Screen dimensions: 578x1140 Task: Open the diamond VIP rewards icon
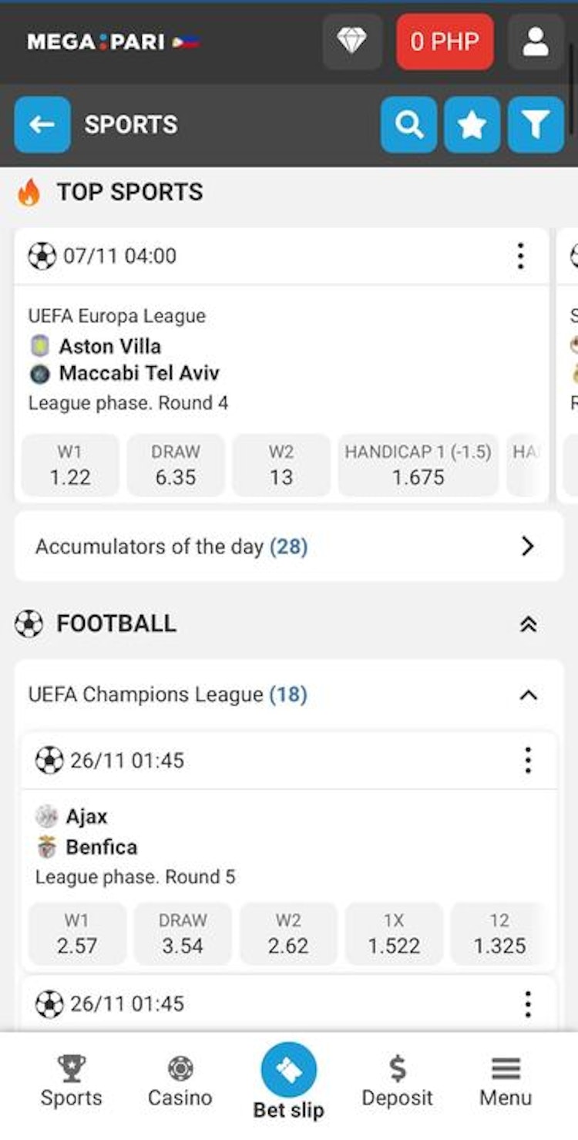pos(351,42)
